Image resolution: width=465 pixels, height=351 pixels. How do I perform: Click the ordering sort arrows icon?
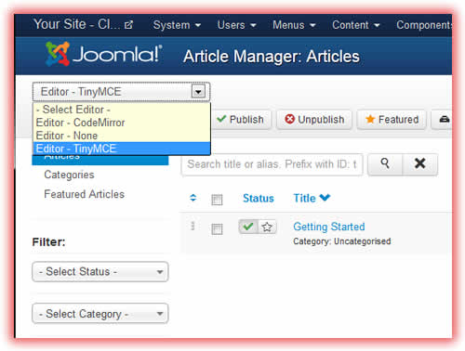(x=193, y=198)
